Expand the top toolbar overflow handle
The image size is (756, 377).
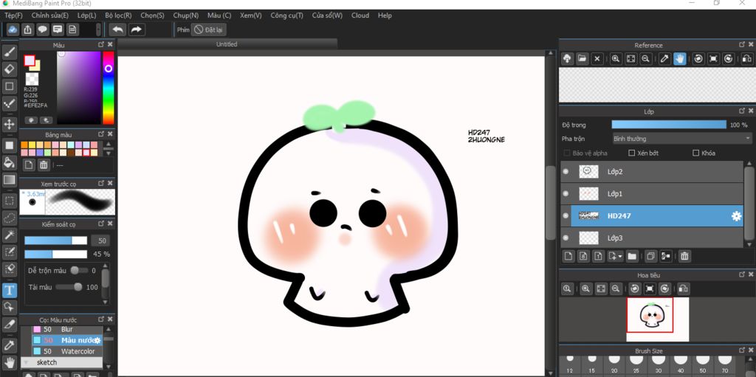tap(98, 30)
